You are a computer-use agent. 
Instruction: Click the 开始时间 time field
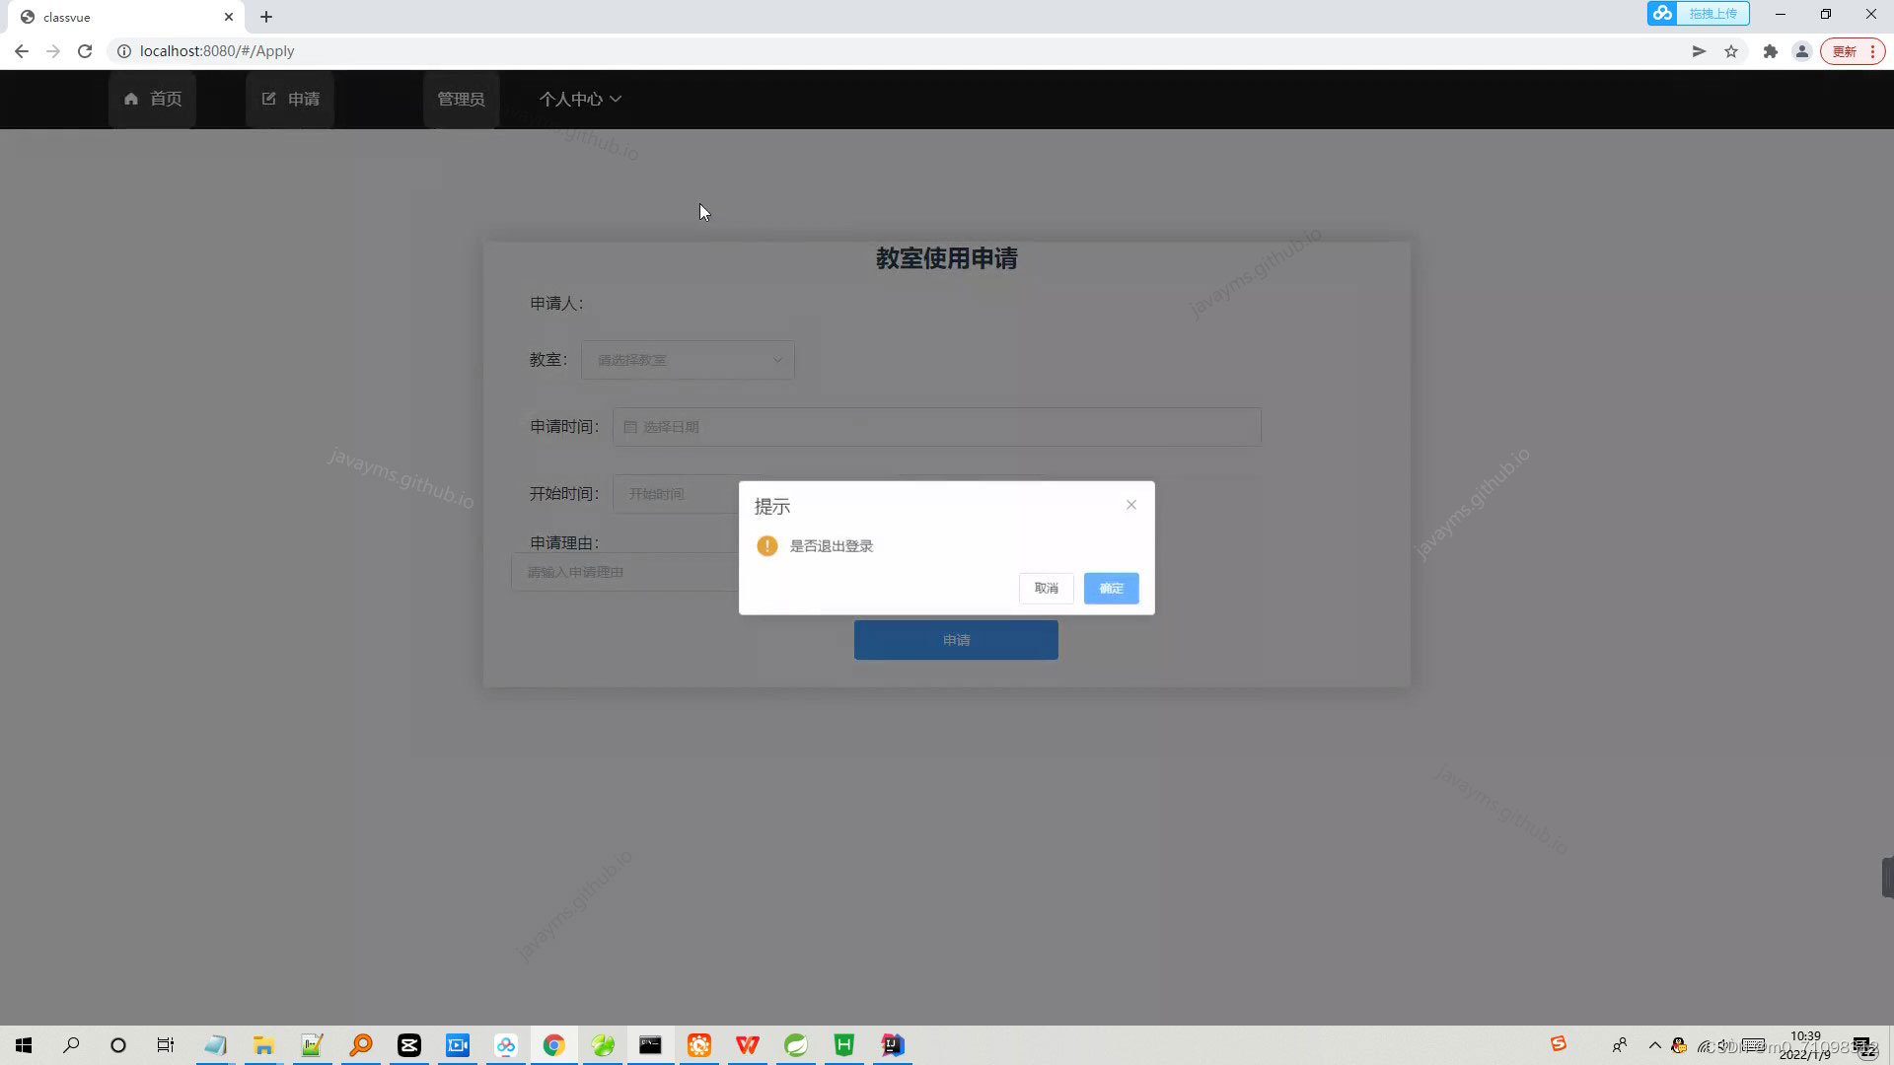pyautogui.click(x=676, y=494)
